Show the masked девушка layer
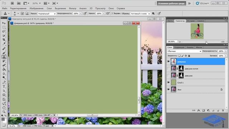The image size is (229, 129). (x=169, y=76)
